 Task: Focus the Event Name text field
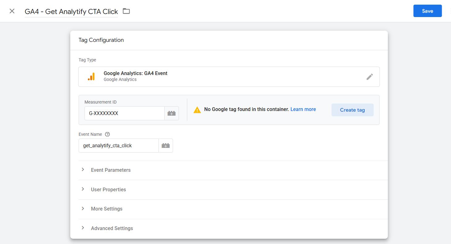(119, 146)
